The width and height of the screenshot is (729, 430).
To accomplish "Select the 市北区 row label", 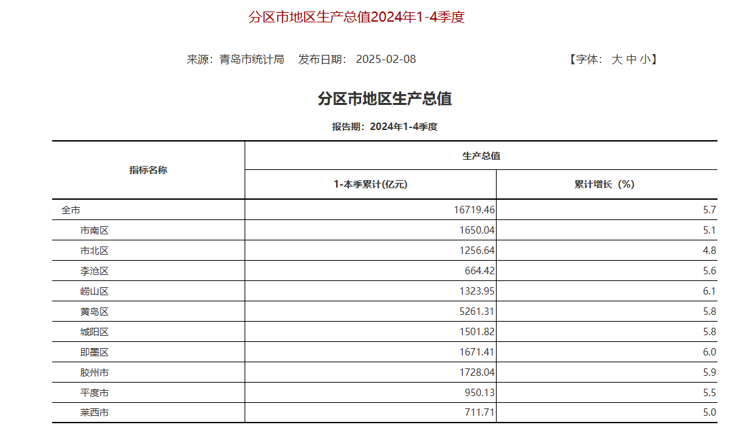I will pos(94,251).
